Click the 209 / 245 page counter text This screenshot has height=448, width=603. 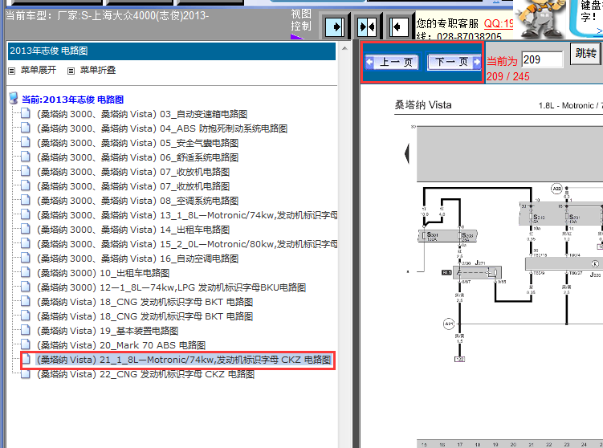pyautogui.click(x=508, y=76)
